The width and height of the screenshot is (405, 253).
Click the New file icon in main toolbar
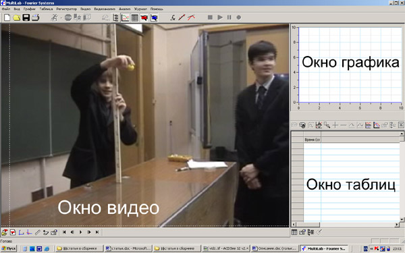[7, 18]
